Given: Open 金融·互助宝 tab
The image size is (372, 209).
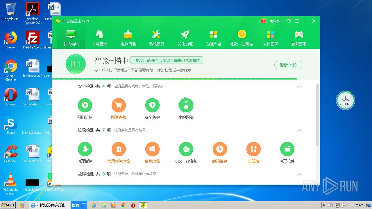Looking at the screenshot, I should [242, 38].
